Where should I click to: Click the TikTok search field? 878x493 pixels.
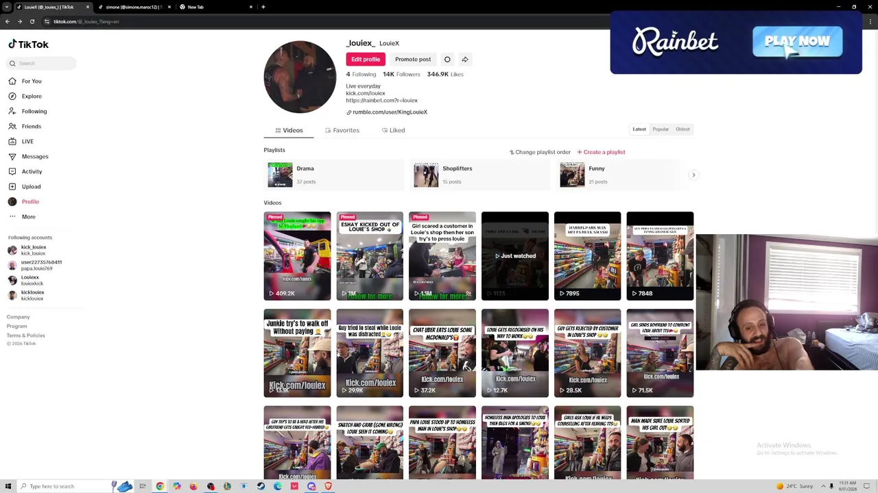[x=42, y=63]
